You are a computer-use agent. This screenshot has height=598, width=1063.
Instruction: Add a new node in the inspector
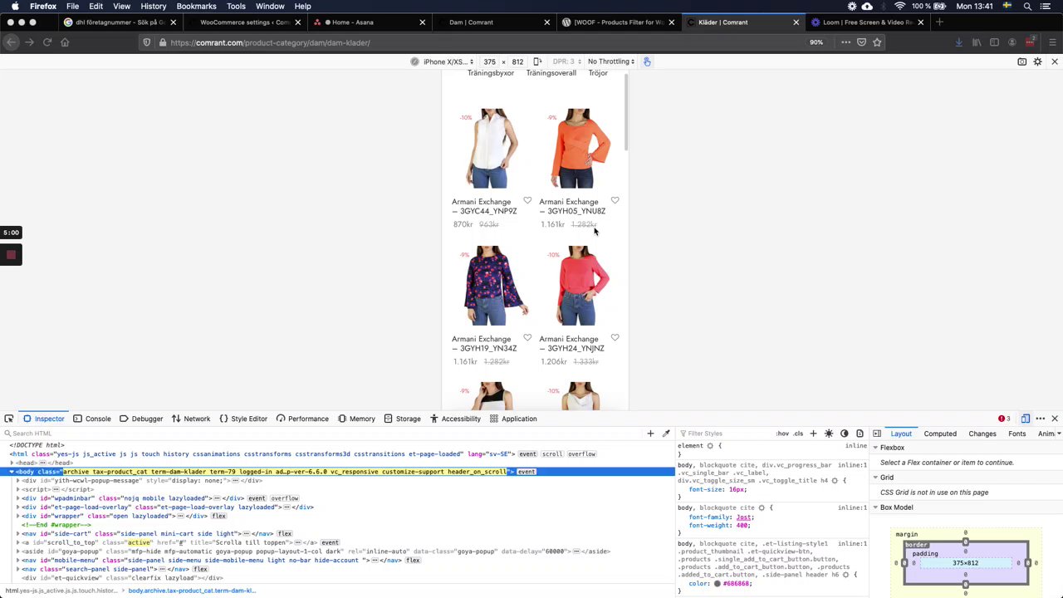tap(650, 434)
